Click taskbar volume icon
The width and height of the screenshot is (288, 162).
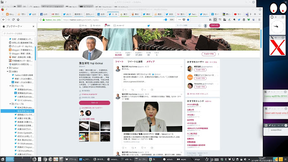coord(245,159)
